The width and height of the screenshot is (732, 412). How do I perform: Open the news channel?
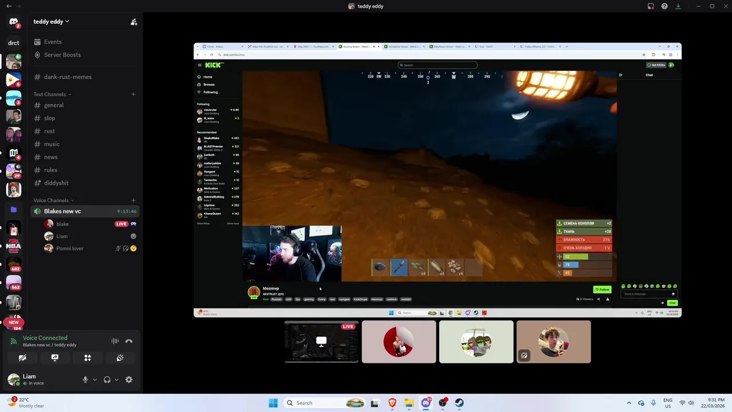click(85, 157)
